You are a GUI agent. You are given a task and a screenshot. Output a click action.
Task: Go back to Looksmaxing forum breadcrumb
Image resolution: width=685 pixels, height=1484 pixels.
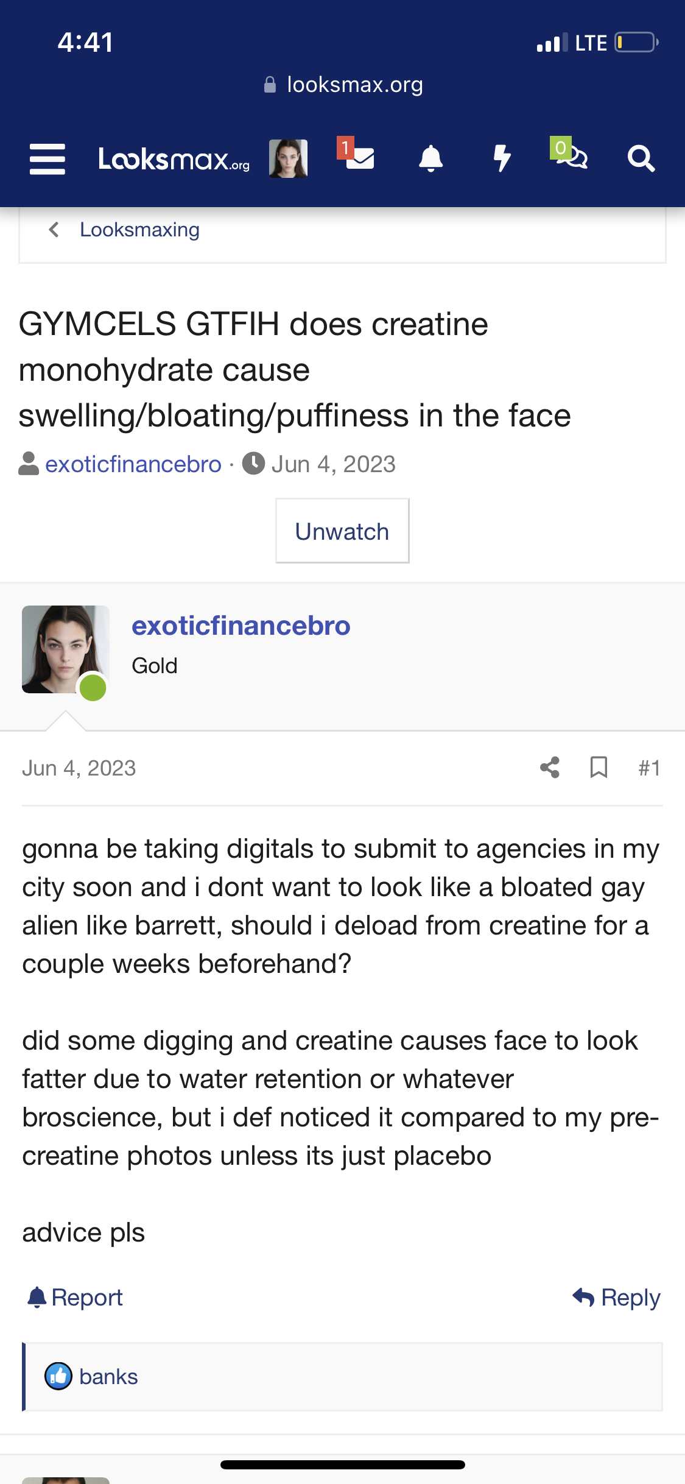(x=139, y=230)
